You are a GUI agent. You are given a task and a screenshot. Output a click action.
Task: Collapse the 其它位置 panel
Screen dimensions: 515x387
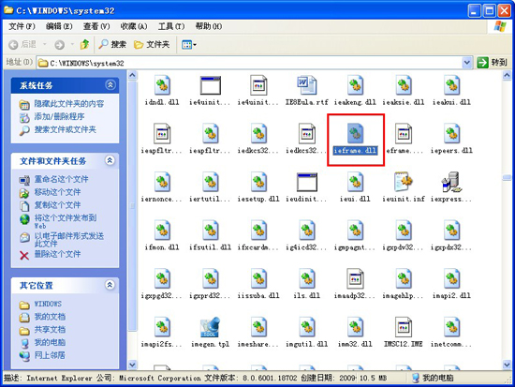click(110, 285)
